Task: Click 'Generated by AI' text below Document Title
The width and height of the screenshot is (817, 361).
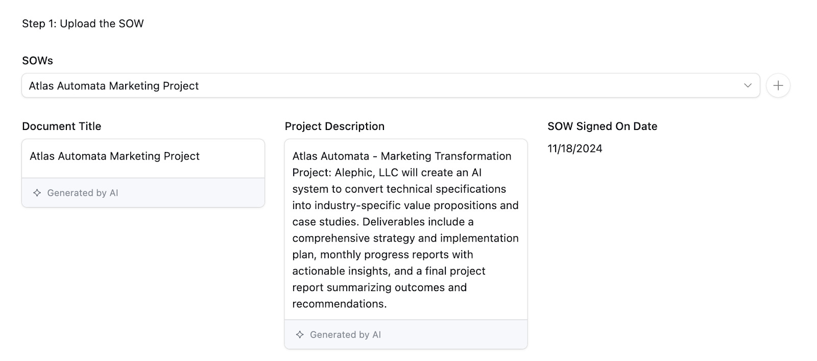Action: click(x=83, y=193)
